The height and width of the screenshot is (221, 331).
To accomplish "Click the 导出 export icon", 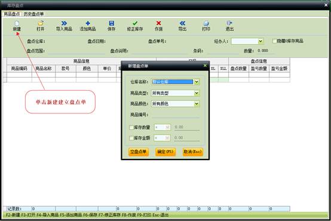I will 182,26.
